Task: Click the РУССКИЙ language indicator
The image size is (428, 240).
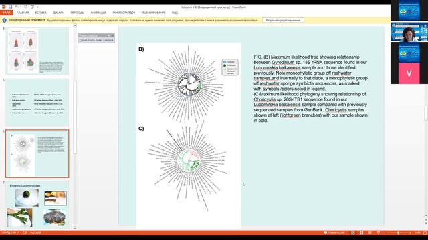Action: [35, 233]
